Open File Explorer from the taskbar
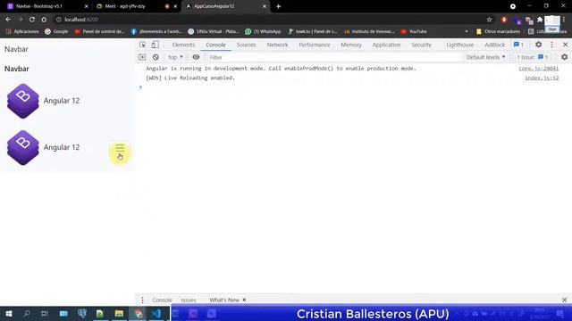The image size is (572, 321). [x=119, y=313]
